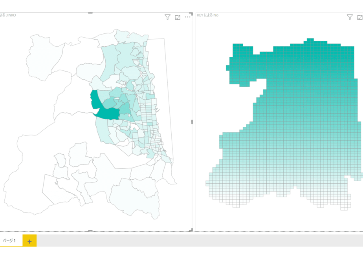Click top-right corner handle of JINKO visual
This screenshot has height=259, width=363.
click(x=191, y=14)
